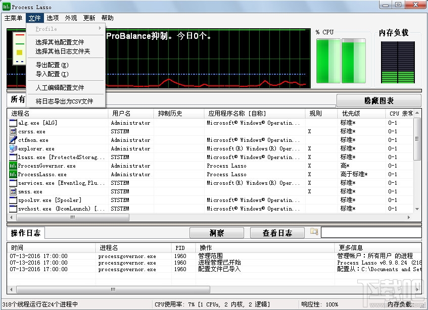
Task: Switch to the 操作日志 tab
Action: point(25,233)
